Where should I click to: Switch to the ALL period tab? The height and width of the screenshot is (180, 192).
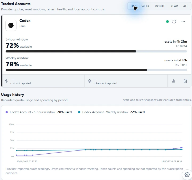[x=186, y=6]
